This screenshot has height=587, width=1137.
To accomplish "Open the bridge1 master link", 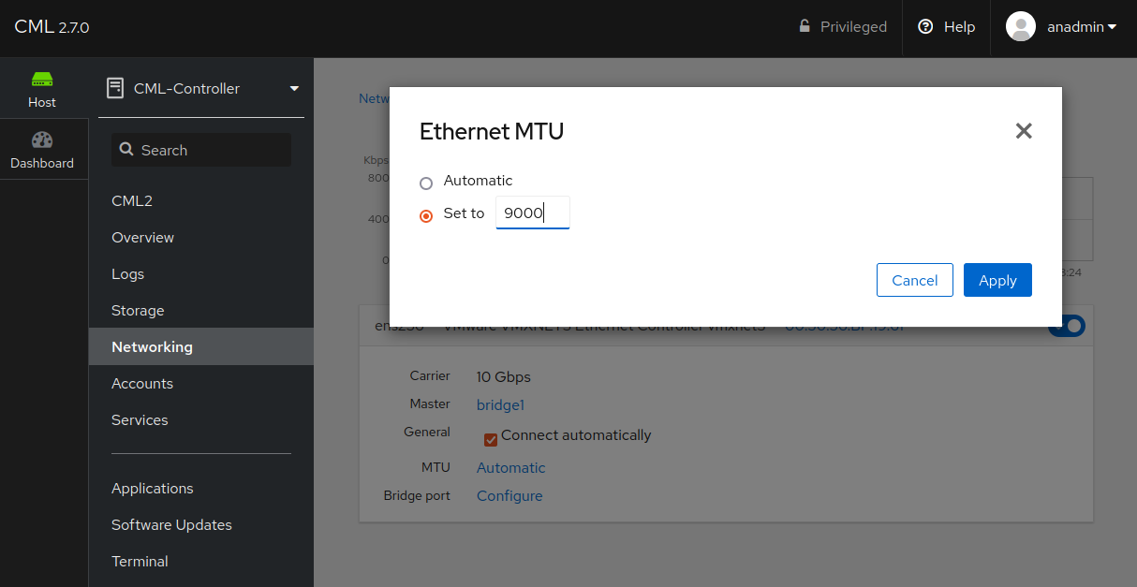I will point(499,404).
